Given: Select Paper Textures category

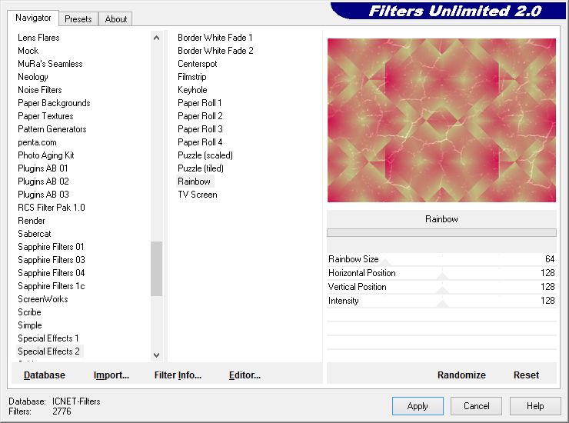Looking at the screenshot, I should [x=45, y=116].
